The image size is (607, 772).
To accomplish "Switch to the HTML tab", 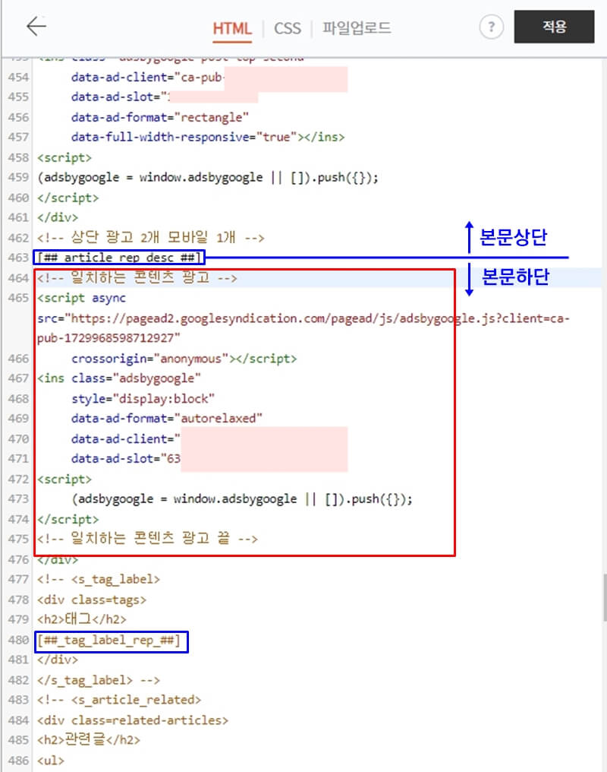I will click(x=232, y=28).
